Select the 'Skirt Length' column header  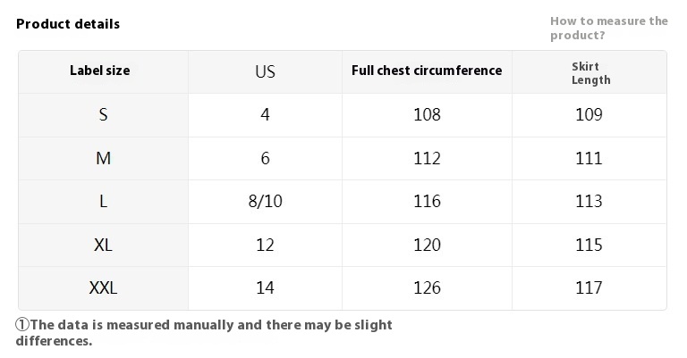pos(590,73)
